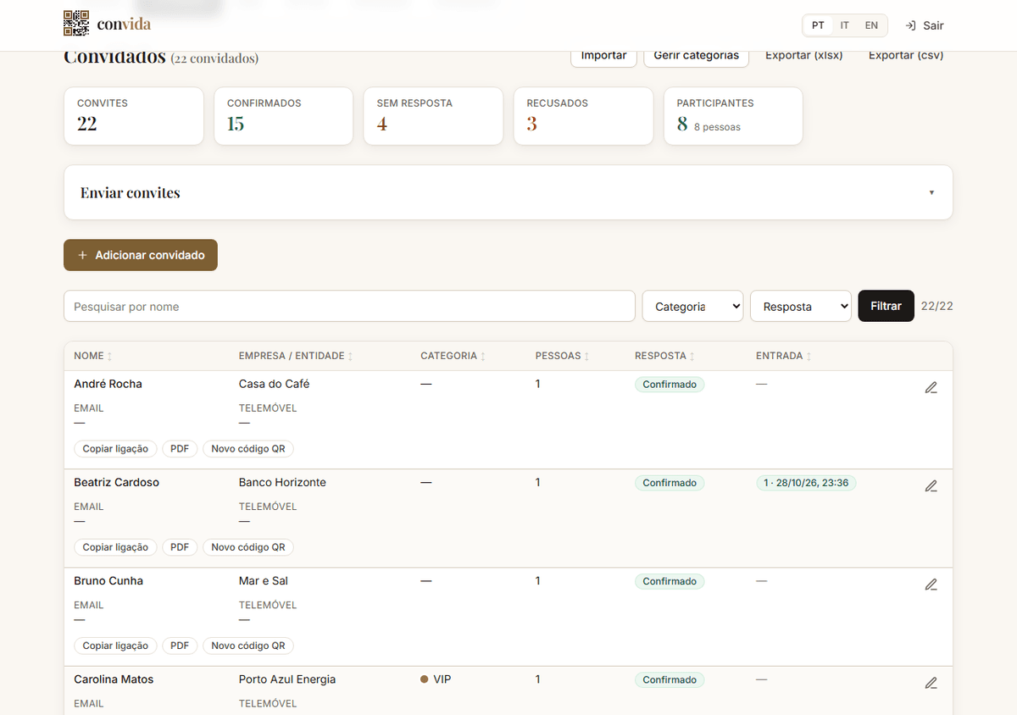Viewport: 1017px width, 715px height.
Task: Generate Novo código QR for André Rocha
Action: 248,449
